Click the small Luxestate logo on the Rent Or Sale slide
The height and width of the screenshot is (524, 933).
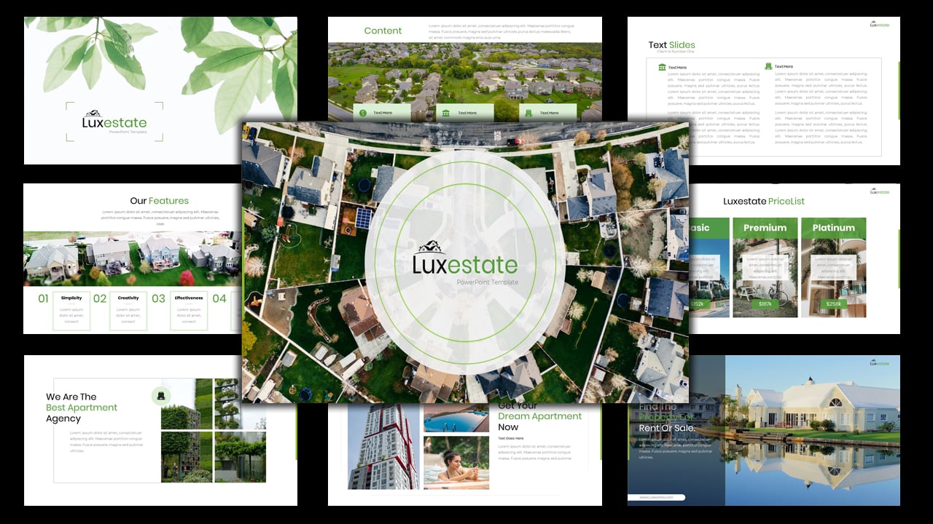point(880,362)
